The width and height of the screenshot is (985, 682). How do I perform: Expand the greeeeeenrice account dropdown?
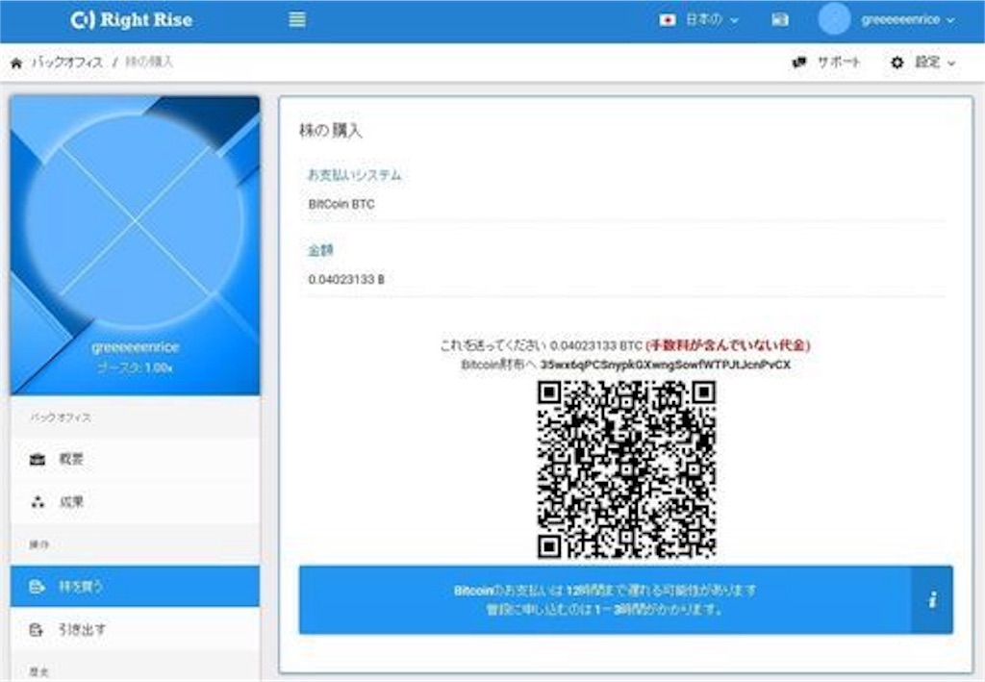coord(908,20)
